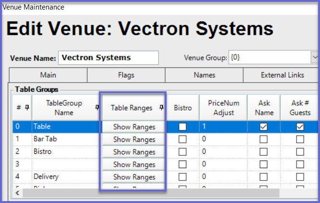The height and width of the screenshot is (203, 320).
Task: Show Ranges for the Bar Tab row
Action: (133, 139)
